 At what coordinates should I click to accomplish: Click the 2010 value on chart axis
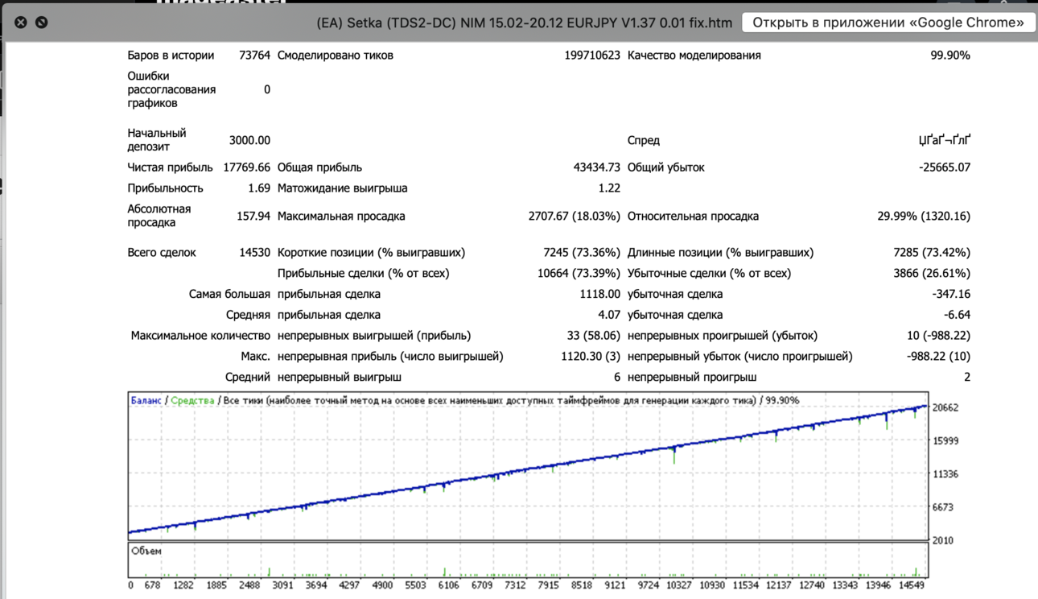[x=942, y=540]
